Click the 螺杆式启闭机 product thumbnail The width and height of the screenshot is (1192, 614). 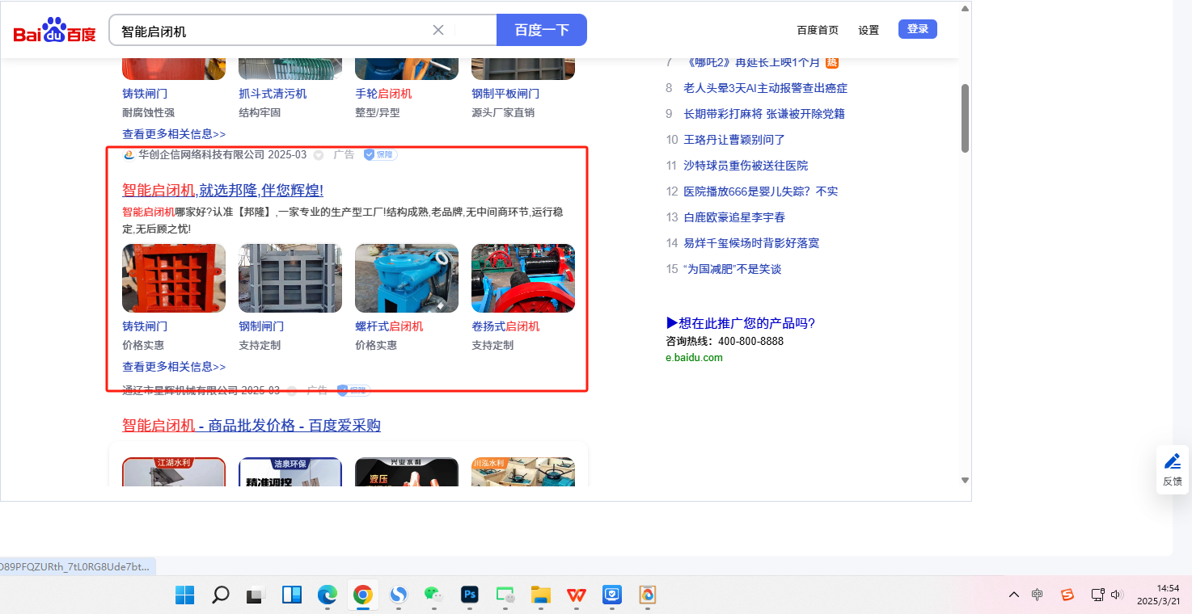pyautogui.click(x=407, y=278)
